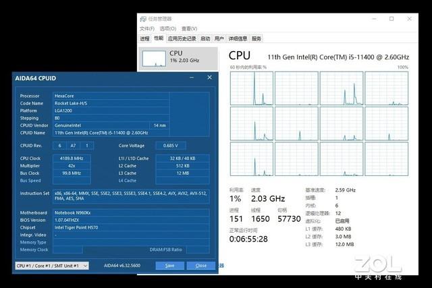The height and width of the screenshot is (288, 432).
Task: Switch to the 性能 tab
Action: [x=159, y=38]
